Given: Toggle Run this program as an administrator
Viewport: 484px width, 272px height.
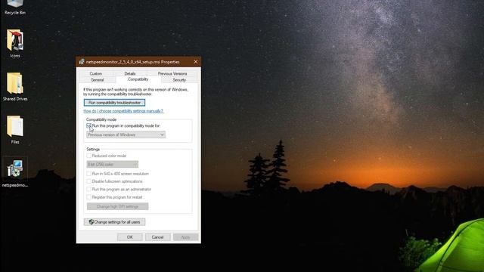Looking at the screenshot, I should 89,189.
